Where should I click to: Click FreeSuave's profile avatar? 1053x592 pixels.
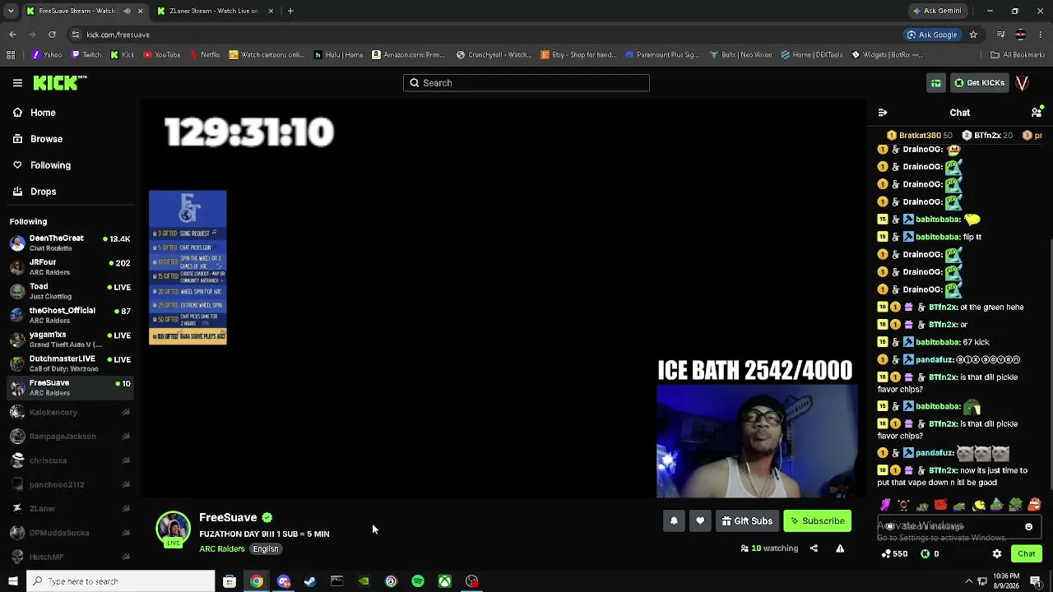174,530
